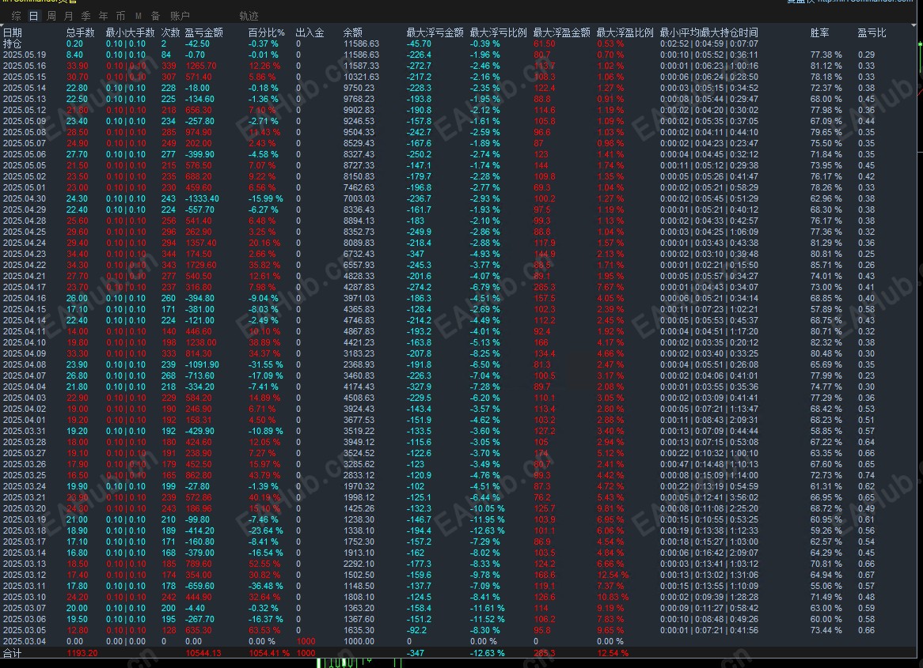Image resolution: width=923 pixels, height=668 pixels.
Task: Switch to the 季 quarterly tab
Action: [x=86, y=16]
